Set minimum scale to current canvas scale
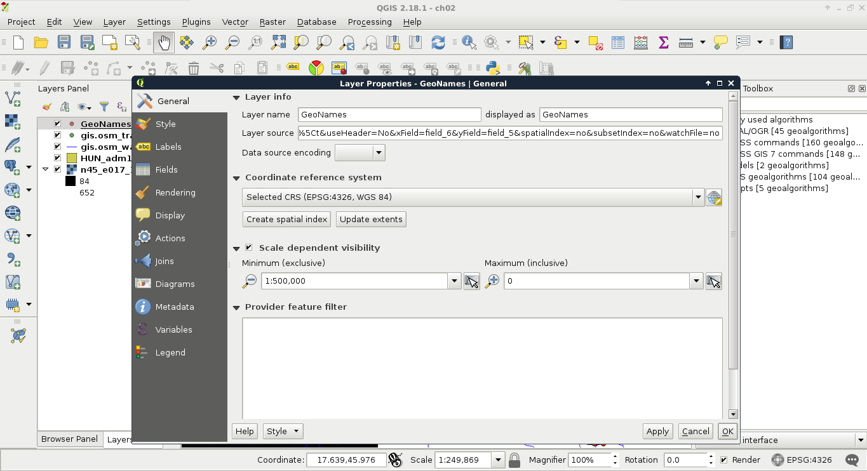Screen dimensions: 867x471 [471, 281]
